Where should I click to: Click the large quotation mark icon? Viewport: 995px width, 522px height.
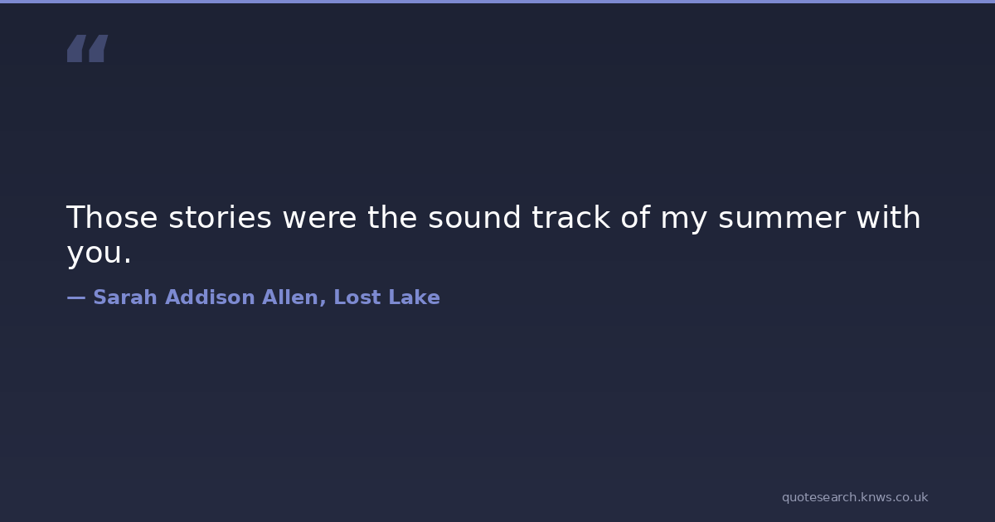[87, 49]
